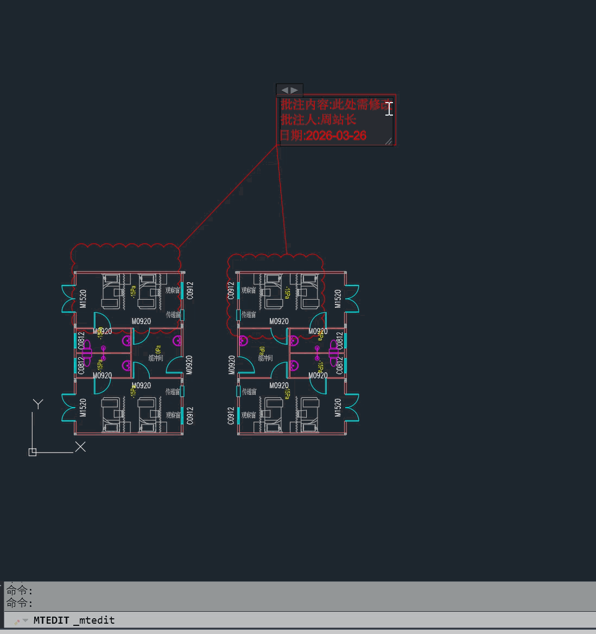Click the date text 日期:2026-03-26

323,136
